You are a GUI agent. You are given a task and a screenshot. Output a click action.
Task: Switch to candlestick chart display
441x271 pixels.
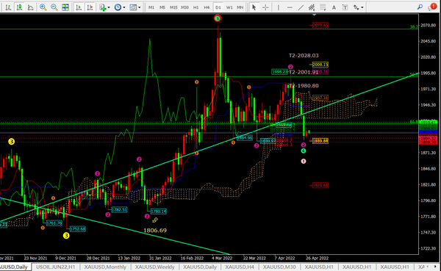click(19, 7)
